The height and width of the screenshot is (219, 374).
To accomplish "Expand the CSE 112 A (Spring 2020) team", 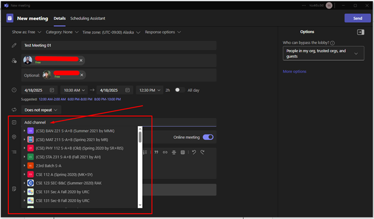I will point(25,175).
